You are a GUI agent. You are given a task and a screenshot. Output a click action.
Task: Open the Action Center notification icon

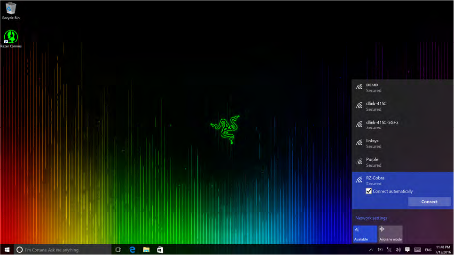[407, 249]
